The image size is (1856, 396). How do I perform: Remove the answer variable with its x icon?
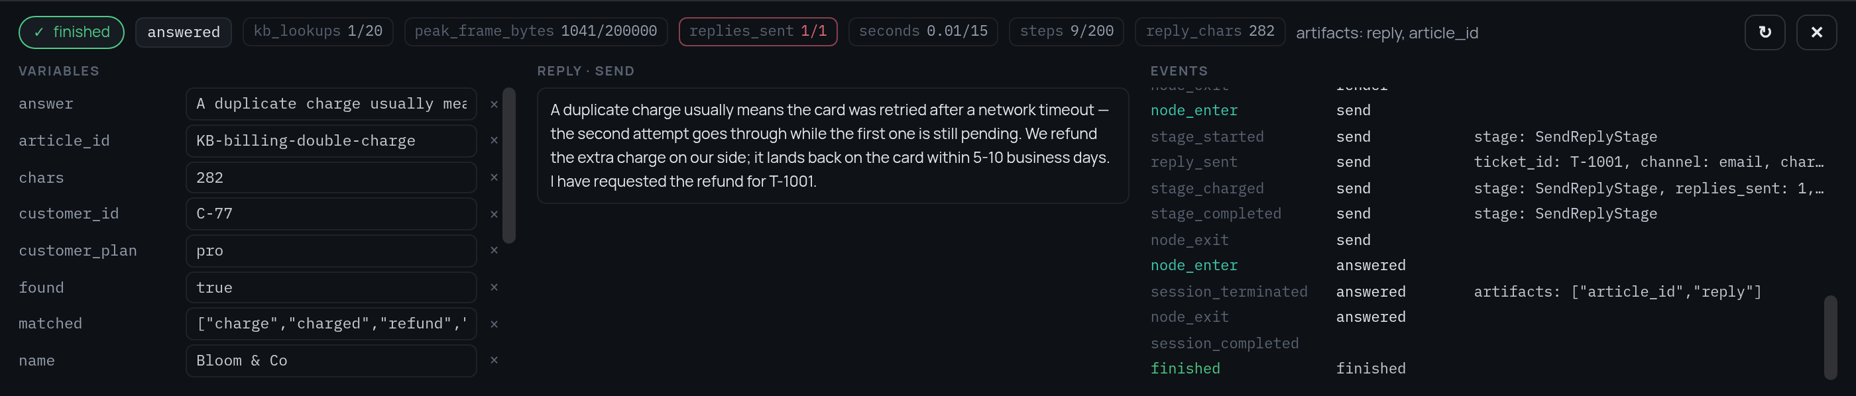point(494,105)
